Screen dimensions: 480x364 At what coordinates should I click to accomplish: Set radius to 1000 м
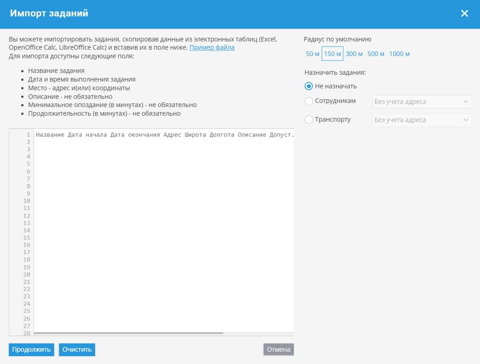pyautogui.click(x=399, y=54)
